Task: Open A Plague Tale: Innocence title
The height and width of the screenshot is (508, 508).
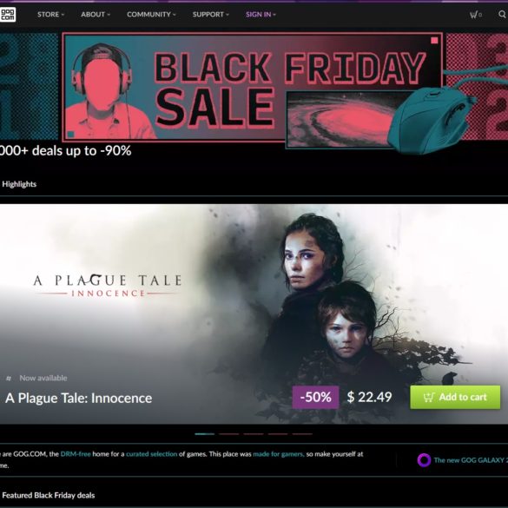Action: (x=78, y=399)
